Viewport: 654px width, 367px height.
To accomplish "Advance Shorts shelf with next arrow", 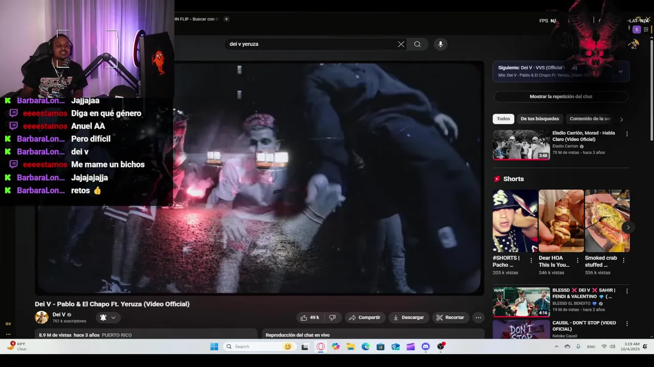I will coord(627,227).
